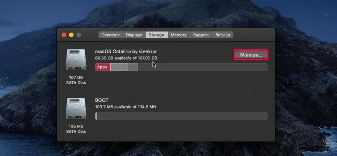
Task: Close the window with the red button
Action: click(64, 35)
